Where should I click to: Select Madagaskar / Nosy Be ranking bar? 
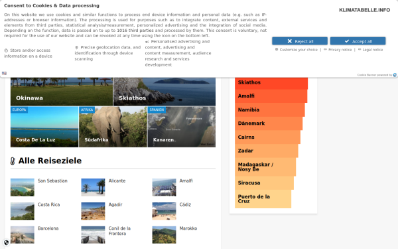point(265,167)
